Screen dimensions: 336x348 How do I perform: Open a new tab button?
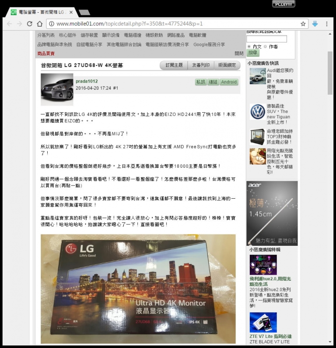84,12
